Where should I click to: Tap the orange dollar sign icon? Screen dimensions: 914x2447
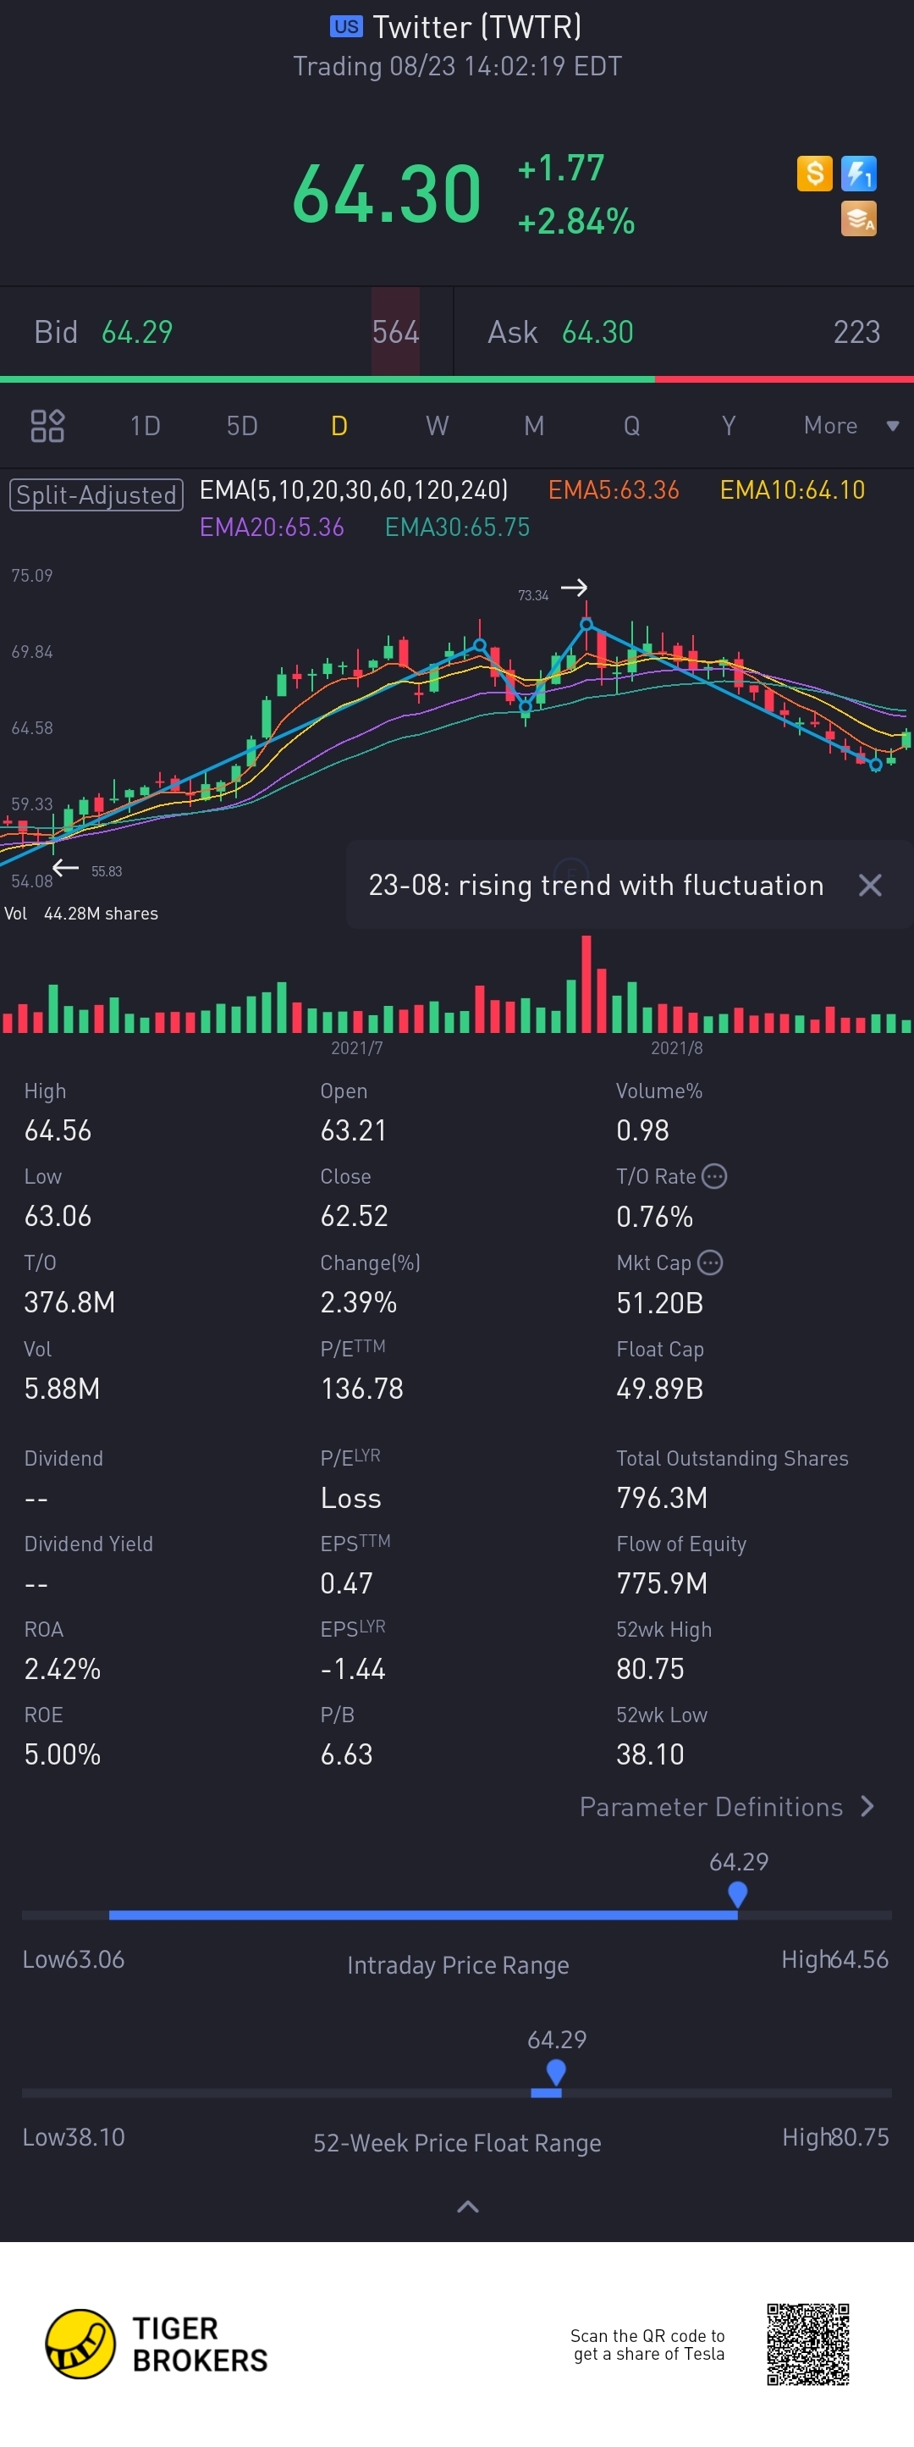[814, 174]
